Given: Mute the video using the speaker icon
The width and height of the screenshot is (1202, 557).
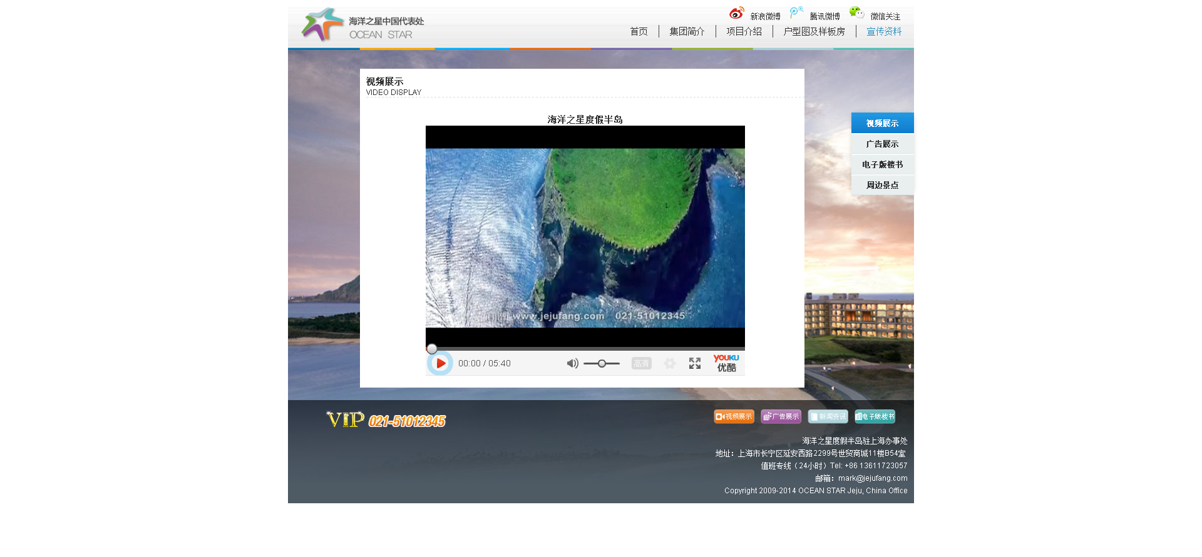Looking at the screenshot, I should click(572, 364).
